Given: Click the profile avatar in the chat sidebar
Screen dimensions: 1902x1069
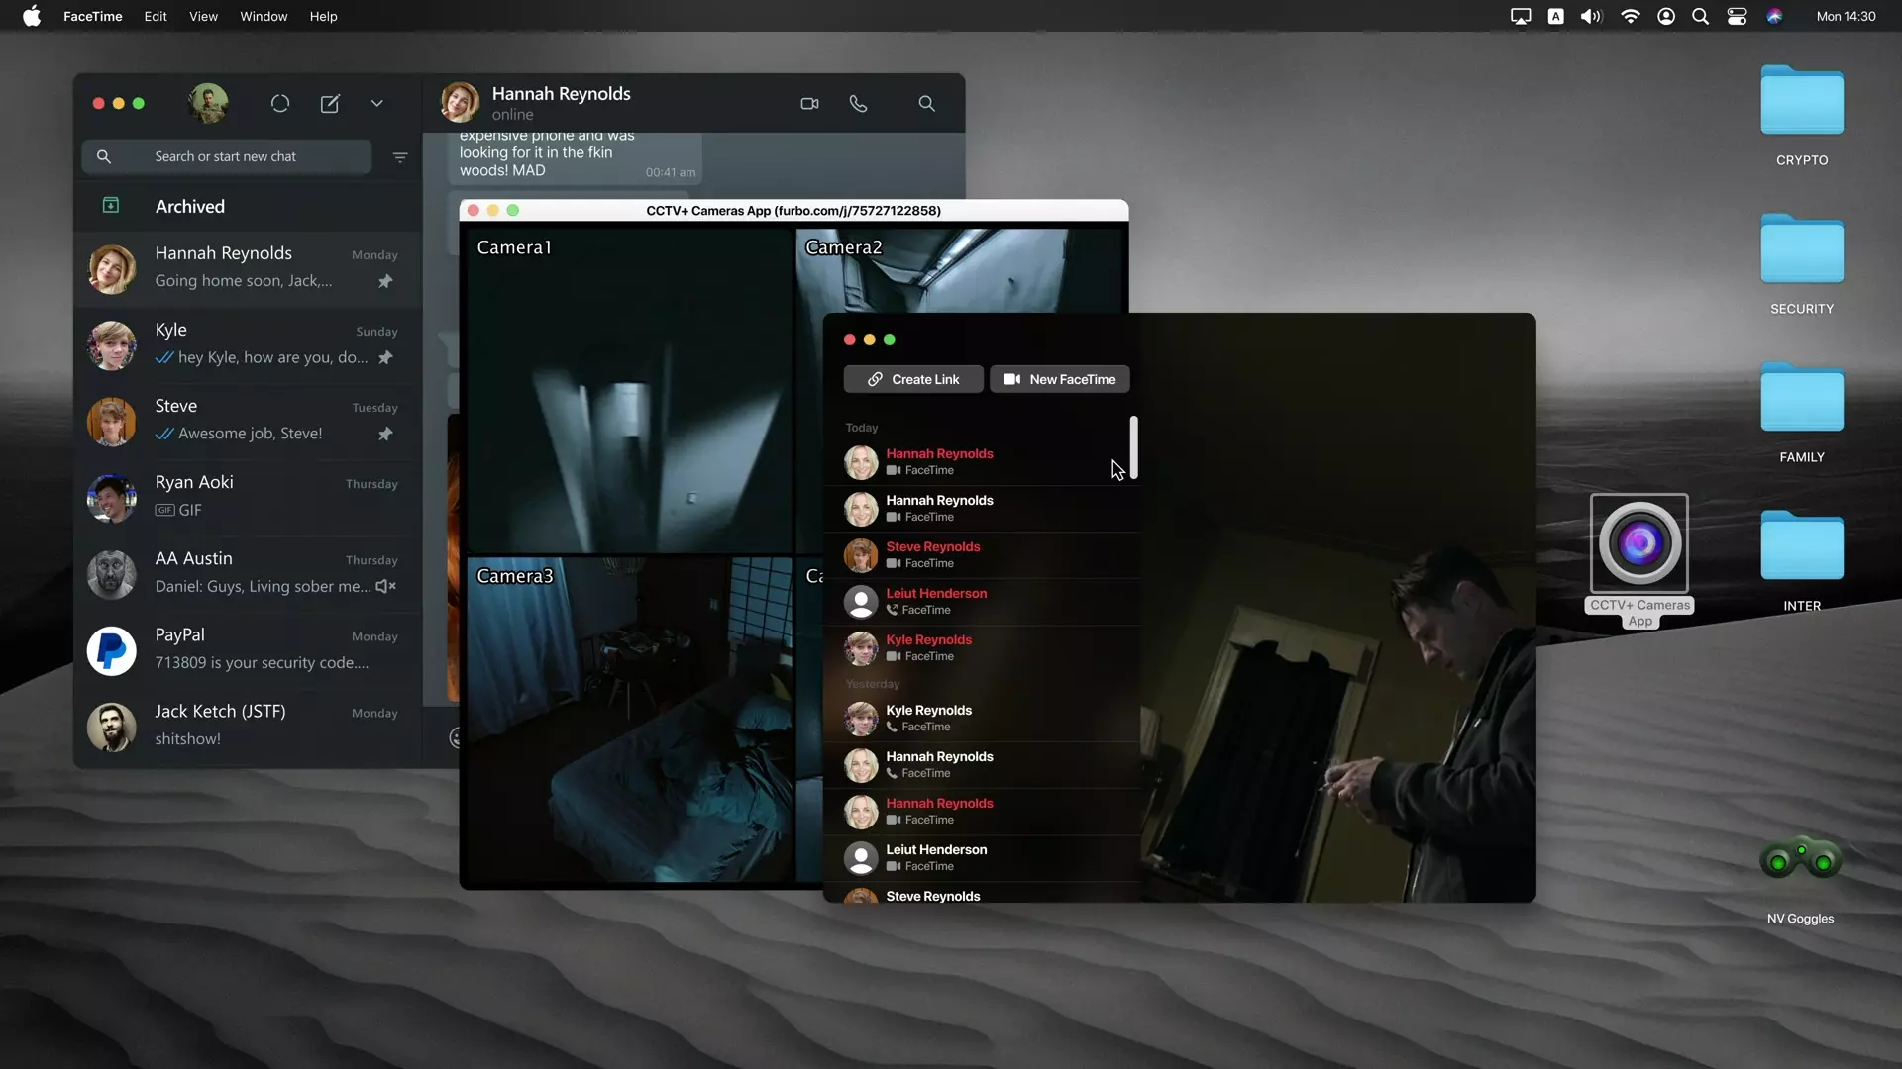Looking at the screenshot, I should pyautogui.click(x=208, y=103).
